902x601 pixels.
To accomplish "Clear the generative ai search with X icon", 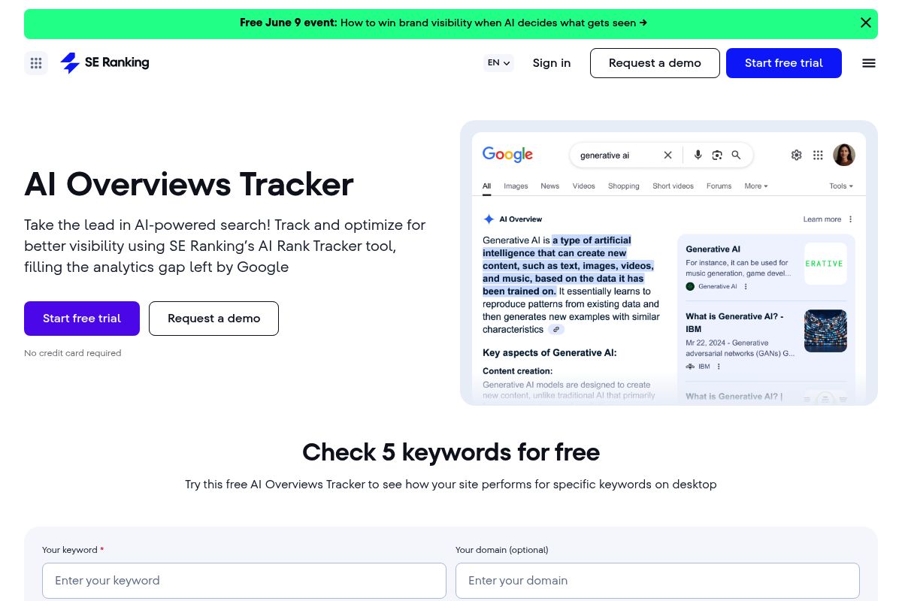I will pyautogui.click(x=667, y=156).
